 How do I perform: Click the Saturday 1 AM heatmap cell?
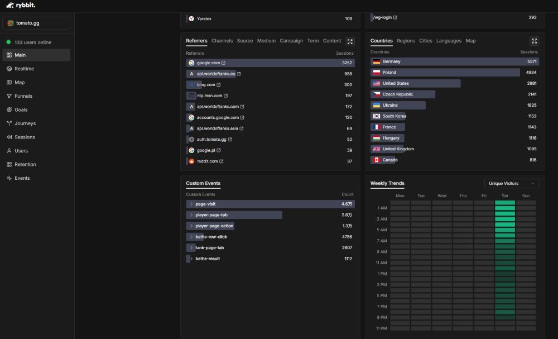point(504,208)
